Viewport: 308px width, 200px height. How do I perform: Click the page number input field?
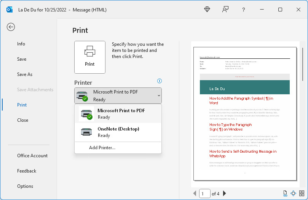click(x=205, y=194)
